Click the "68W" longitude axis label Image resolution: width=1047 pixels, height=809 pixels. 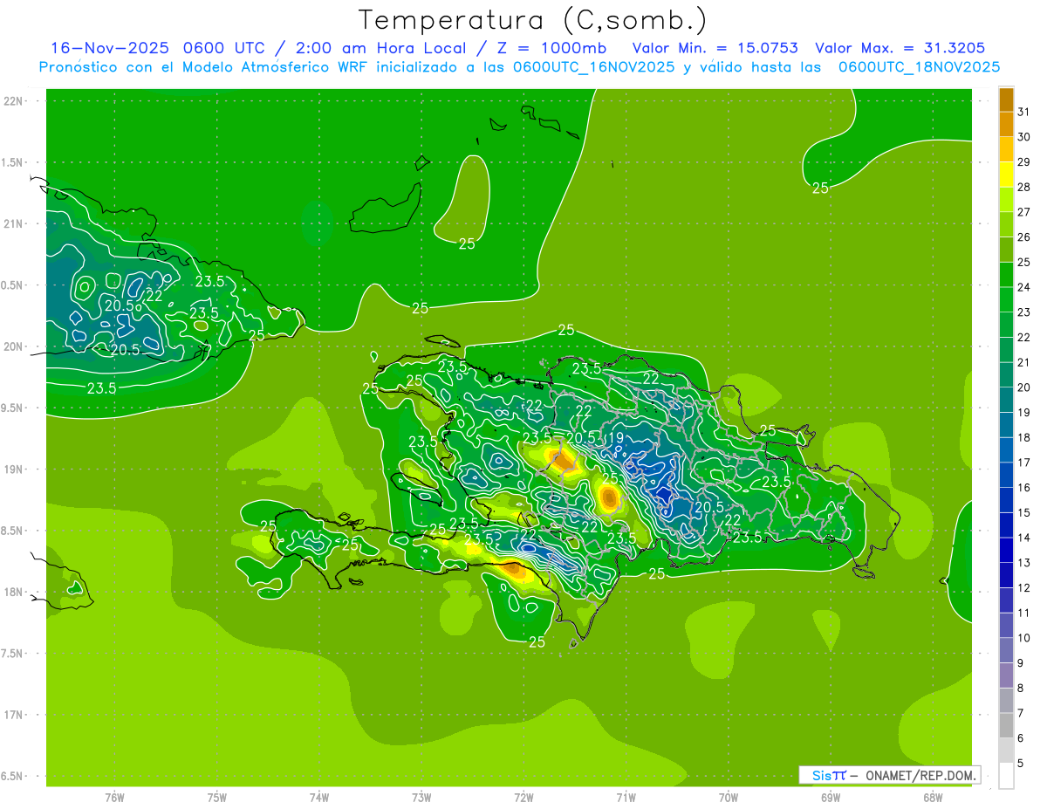(933, 798)
